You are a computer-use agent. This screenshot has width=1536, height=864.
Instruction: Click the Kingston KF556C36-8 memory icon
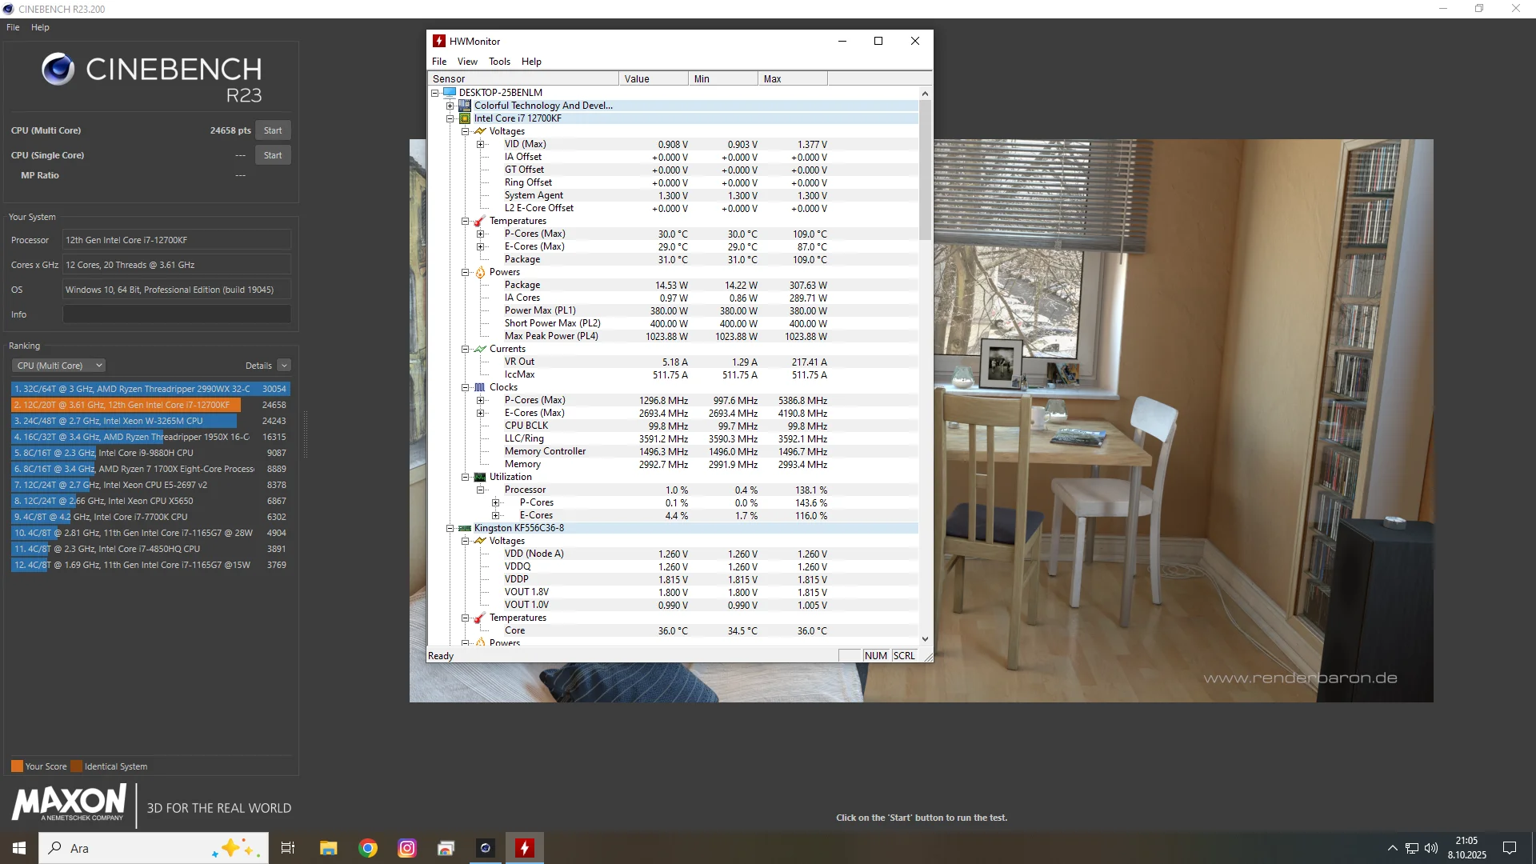[x=465, y=528]
